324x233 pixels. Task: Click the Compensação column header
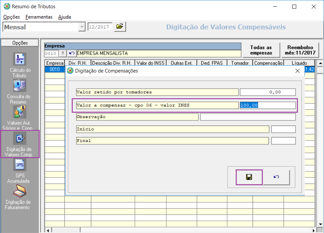268,63
